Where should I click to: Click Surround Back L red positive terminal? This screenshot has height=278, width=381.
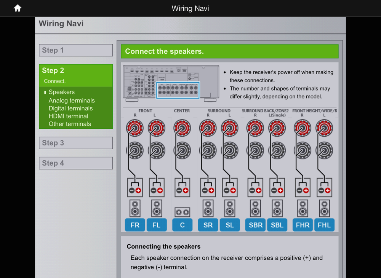[277, 128]
